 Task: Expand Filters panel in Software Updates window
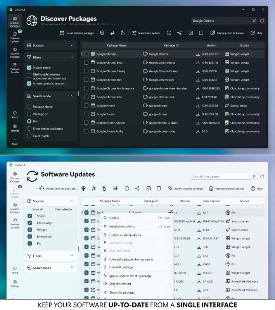72,256
